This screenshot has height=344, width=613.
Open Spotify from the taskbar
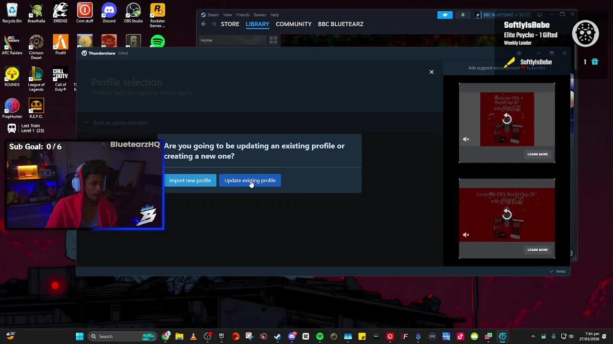[320, 336]
